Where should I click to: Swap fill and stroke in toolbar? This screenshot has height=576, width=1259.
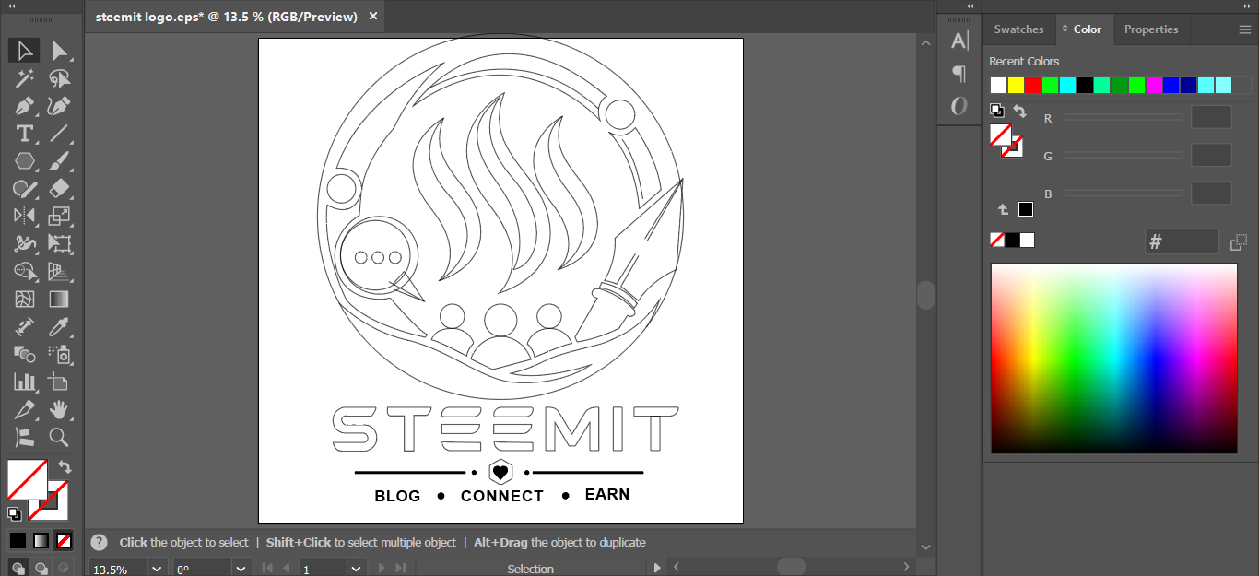pos(65,466)
